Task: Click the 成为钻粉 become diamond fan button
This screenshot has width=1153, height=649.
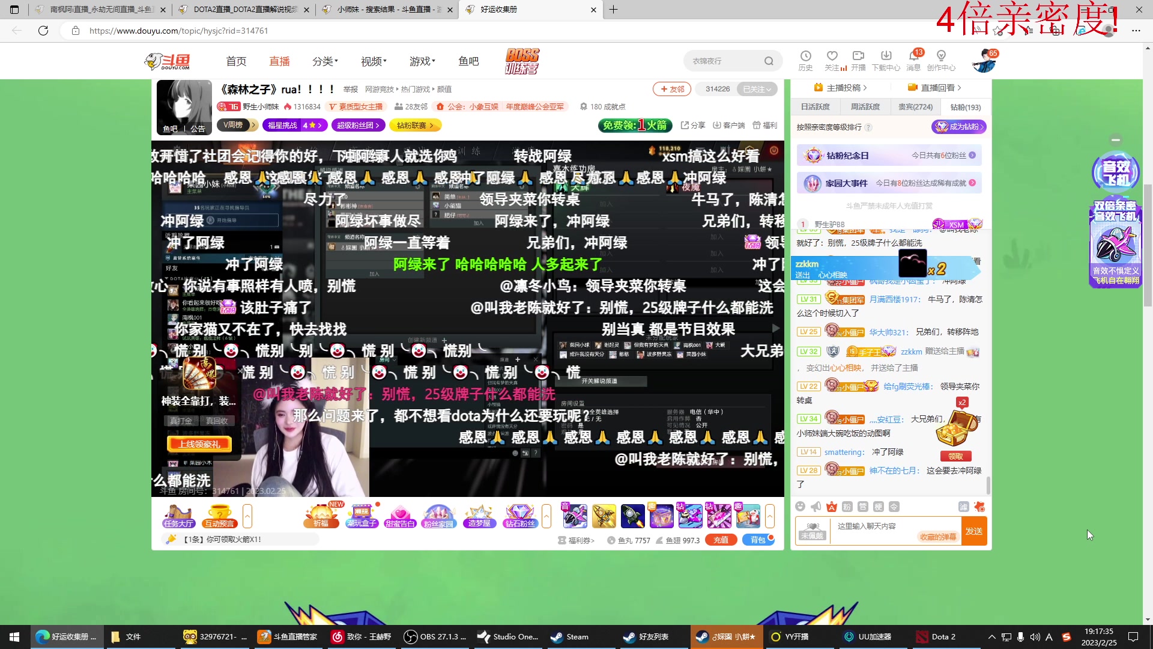Action: pos(958,127)
